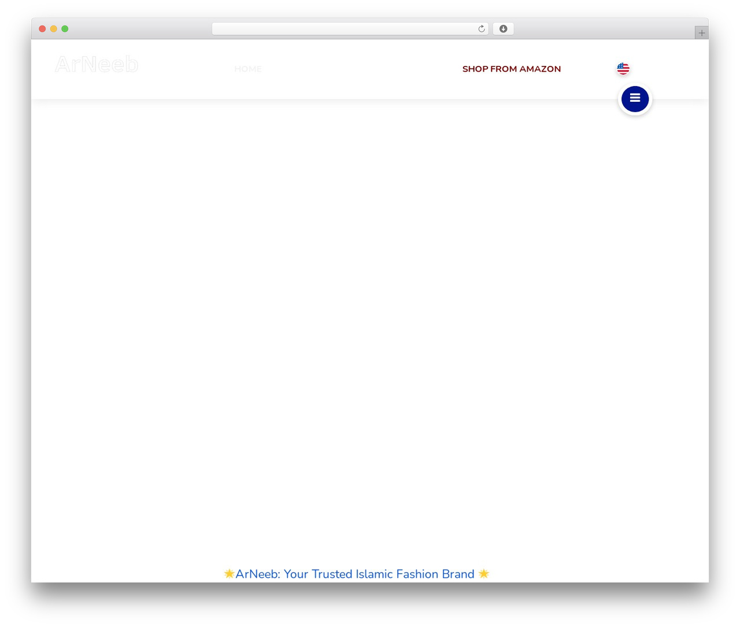
Task: Select the US flag language icon
Action: (x=623, y=69)
